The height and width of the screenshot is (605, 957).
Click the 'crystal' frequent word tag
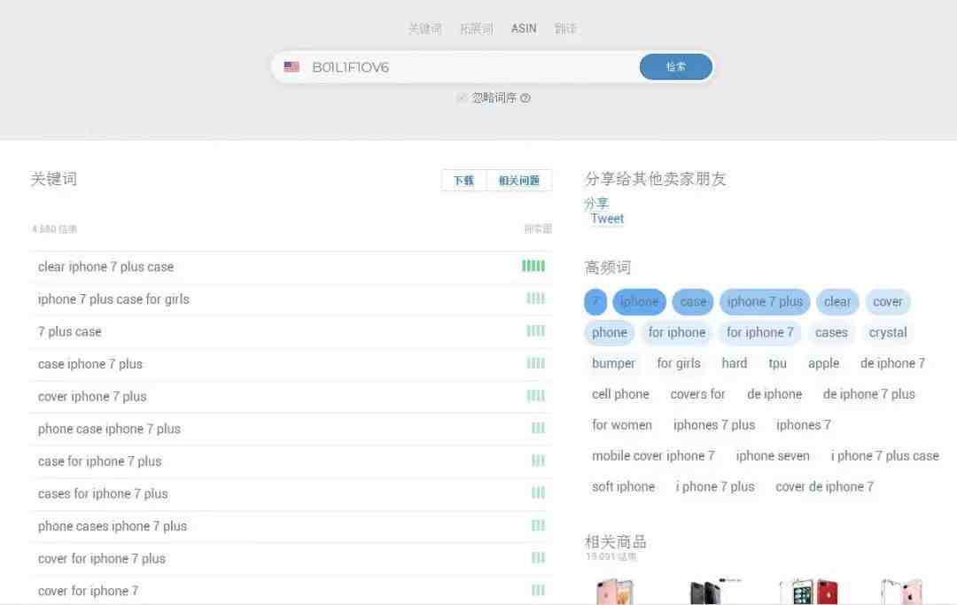coord(888,333)
